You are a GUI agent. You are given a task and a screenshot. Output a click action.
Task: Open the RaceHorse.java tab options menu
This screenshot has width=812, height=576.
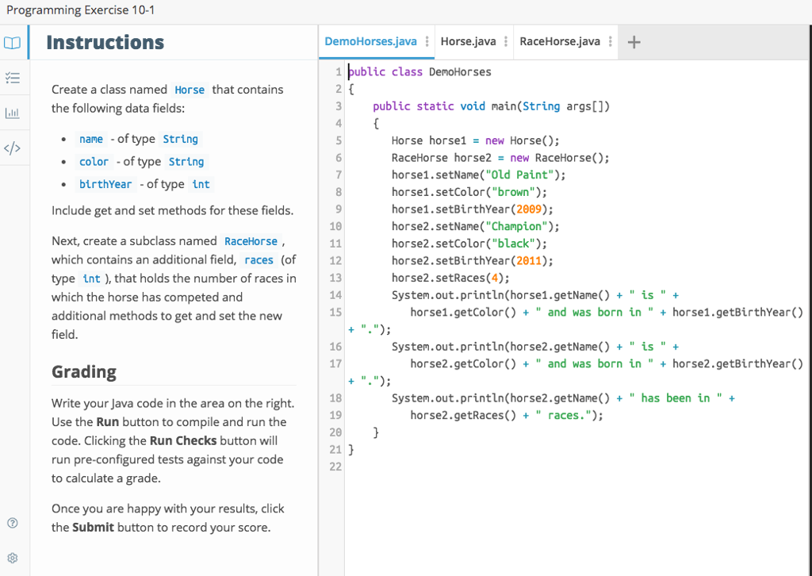point(609,42)
